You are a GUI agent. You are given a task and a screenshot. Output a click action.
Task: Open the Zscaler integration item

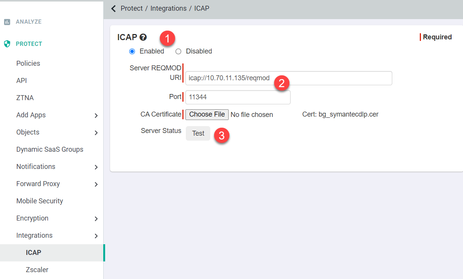point(37,270)
